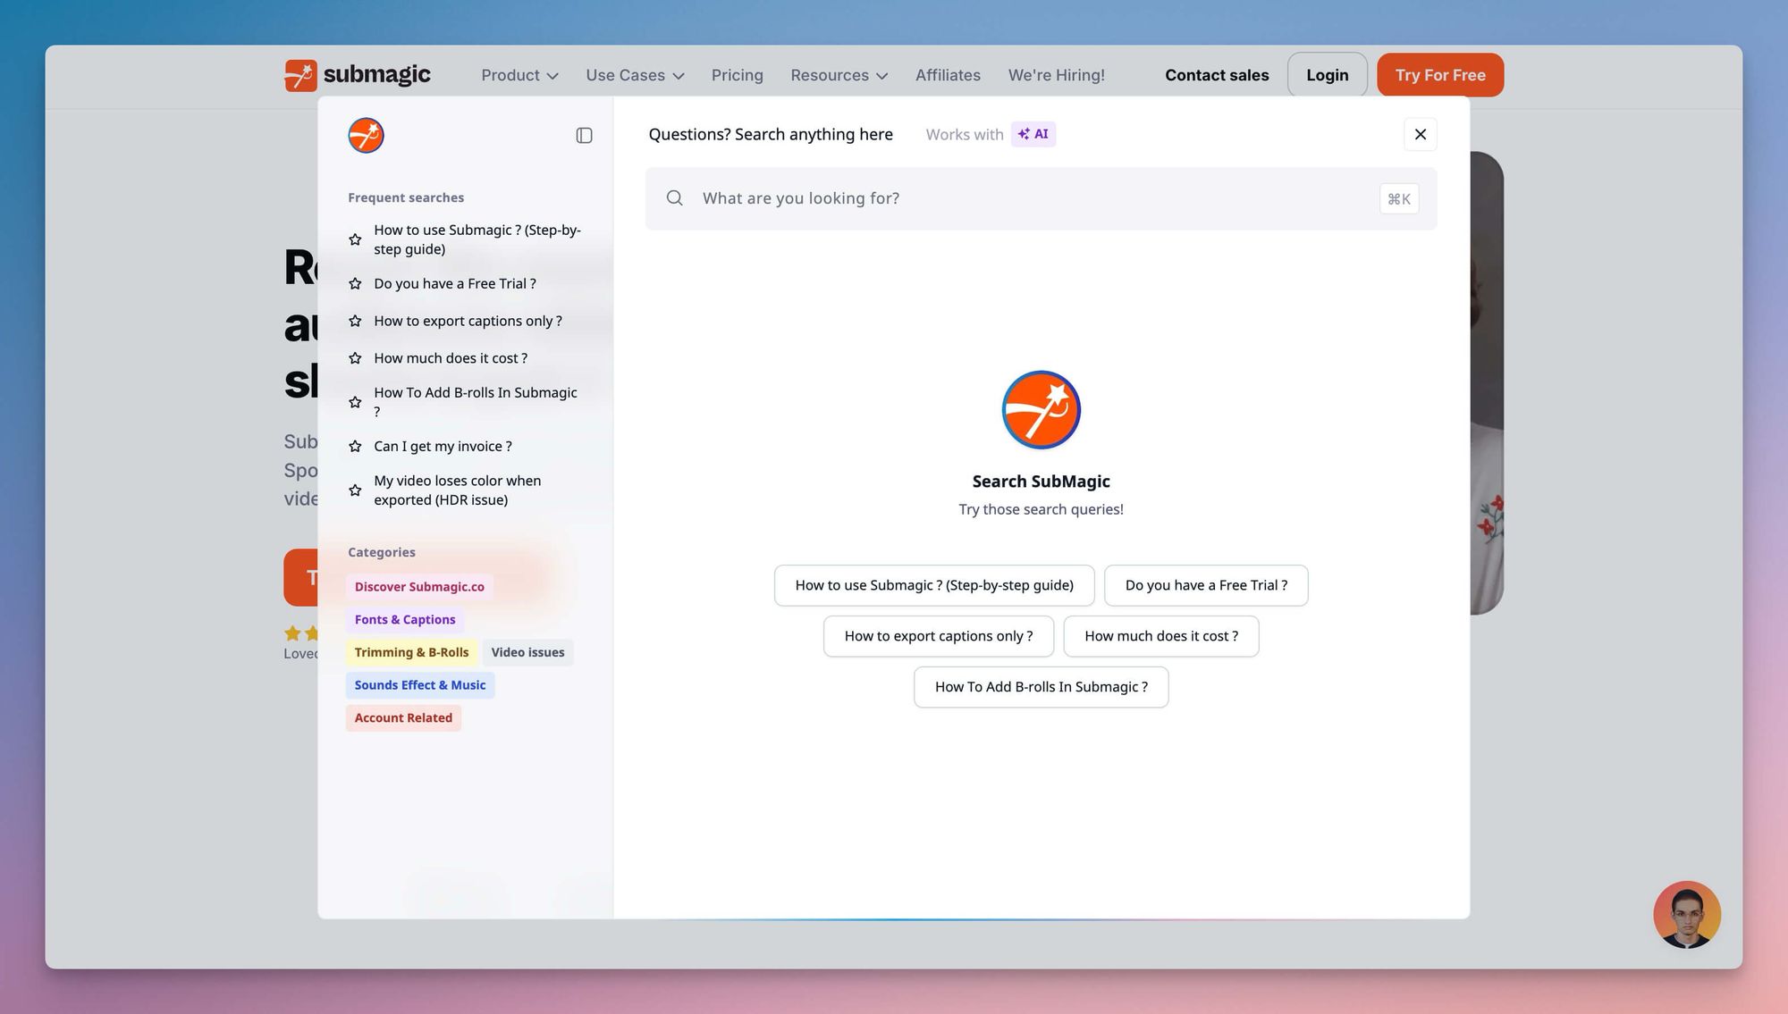
Task: Select the Fonts & Captions category tag
Action: point(404,620)
